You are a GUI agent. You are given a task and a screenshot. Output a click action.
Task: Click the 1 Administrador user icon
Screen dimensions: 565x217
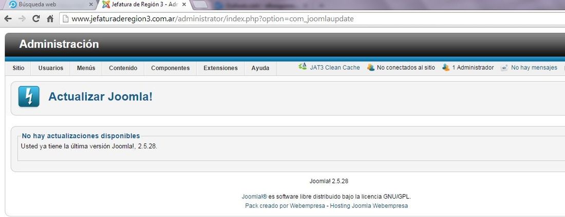tap(446, 67)
